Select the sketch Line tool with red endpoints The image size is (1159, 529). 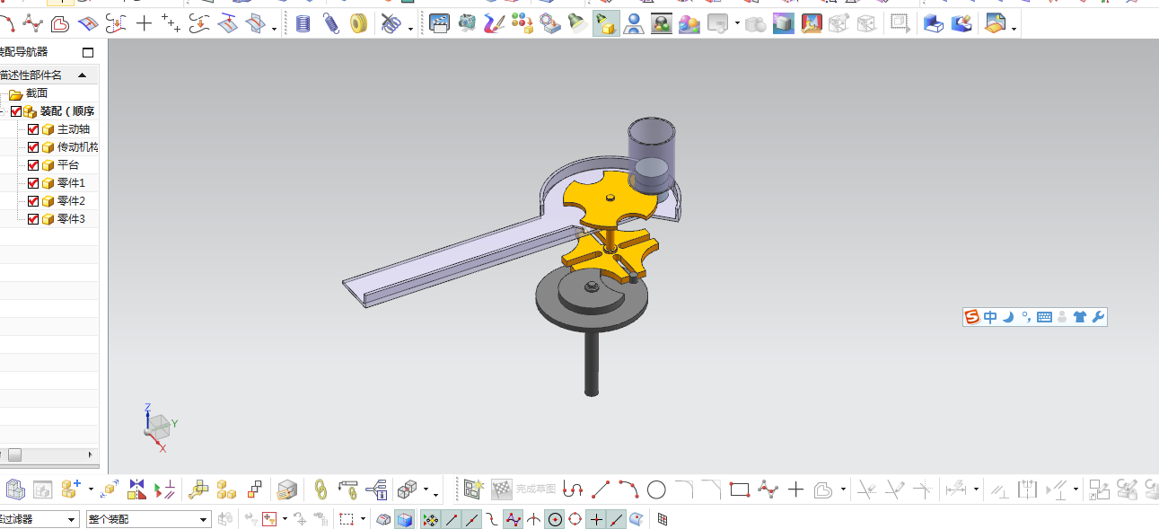click(601, 489)
